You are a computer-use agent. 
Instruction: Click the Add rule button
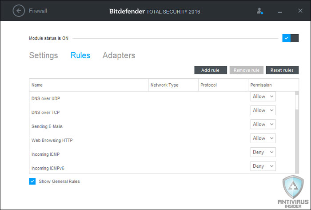point(211,70)
